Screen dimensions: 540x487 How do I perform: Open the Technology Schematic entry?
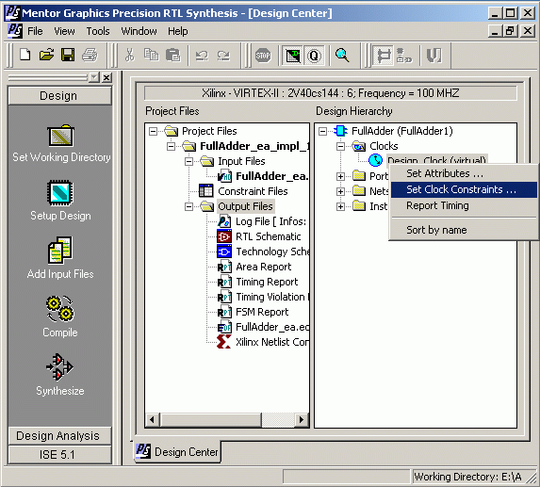pos(263,252)
